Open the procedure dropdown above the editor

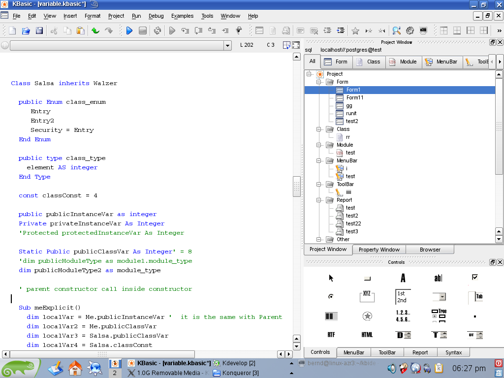click(227, 46)
